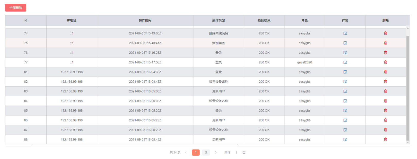
Task: Select the guest2020 role cell
Action: pyautogui.click(x=305, y=62)
